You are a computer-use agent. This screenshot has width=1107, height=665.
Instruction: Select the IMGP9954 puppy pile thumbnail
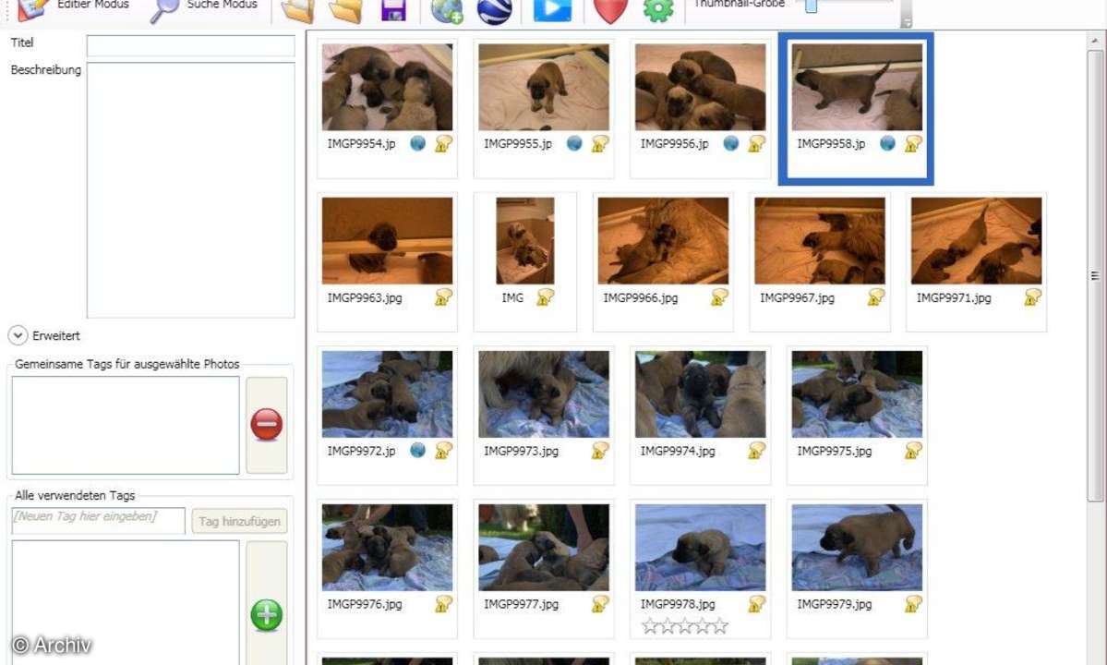point(388,87)
